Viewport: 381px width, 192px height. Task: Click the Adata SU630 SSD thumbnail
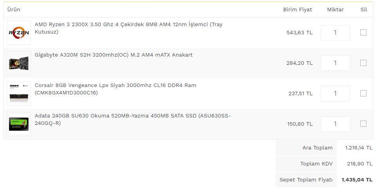[19, 124]
